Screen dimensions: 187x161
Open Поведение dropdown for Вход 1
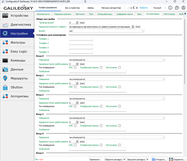[117, 79]
